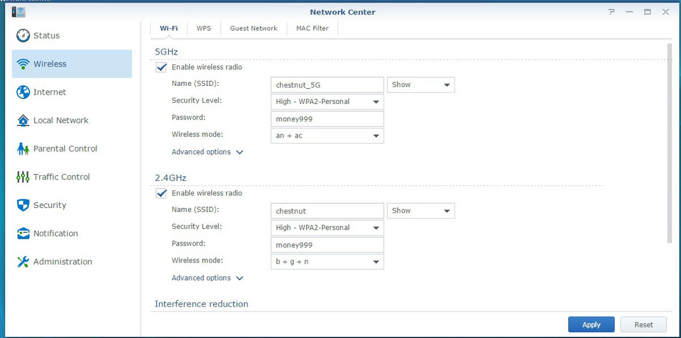Expand 2.4GHz Advanced options
This screenshot has width=681, height=338.
click(x=208, y=278)
